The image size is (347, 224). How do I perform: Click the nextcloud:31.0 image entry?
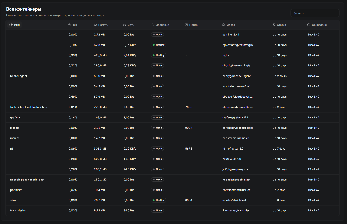point(231,159)
